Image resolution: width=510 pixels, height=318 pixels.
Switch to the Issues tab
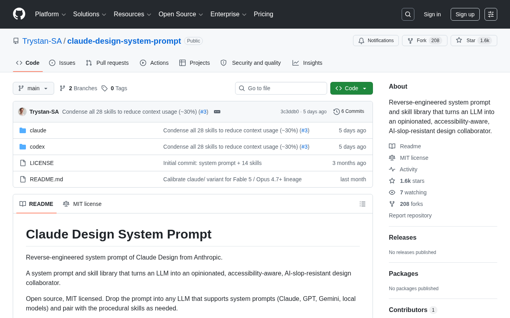[62, 63]
